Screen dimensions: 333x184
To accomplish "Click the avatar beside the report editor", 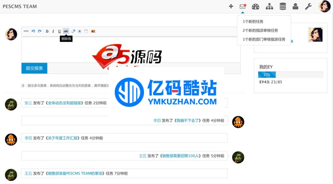I will (11, 34).
